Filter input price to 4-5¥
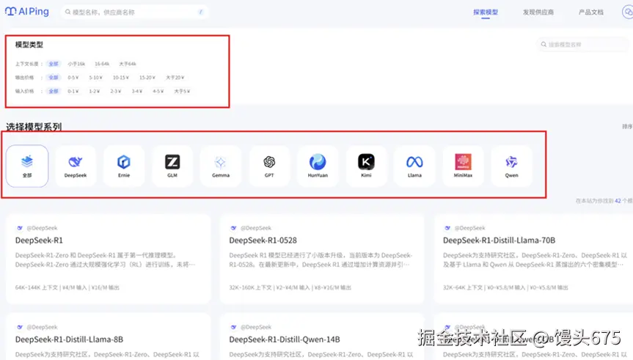This screenshot has width=633, height=360. [158, 91]
